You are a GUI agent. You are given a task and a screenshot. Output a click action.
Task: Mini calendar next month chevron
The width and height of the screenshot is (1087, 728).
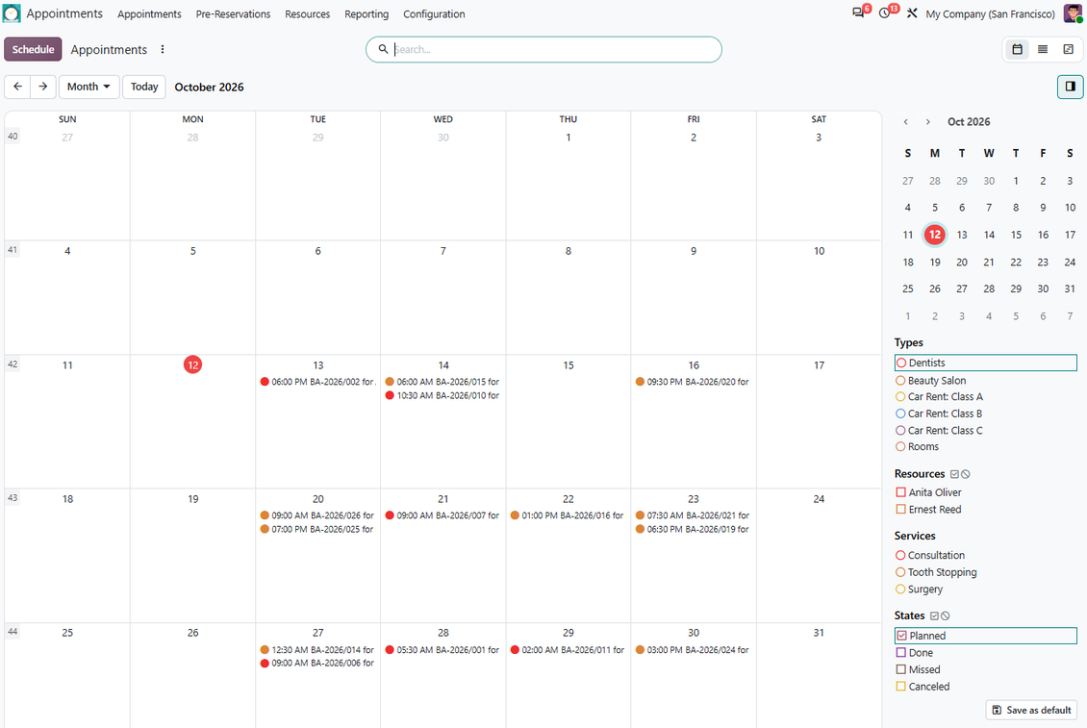927,122
